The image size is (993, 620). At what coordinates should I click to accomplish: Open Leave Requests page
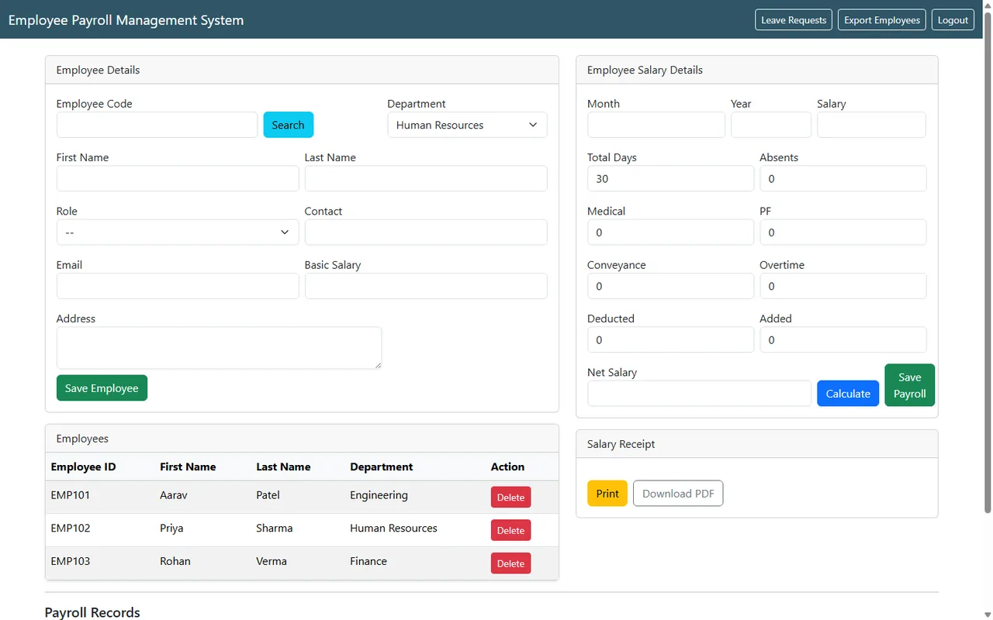794,20
